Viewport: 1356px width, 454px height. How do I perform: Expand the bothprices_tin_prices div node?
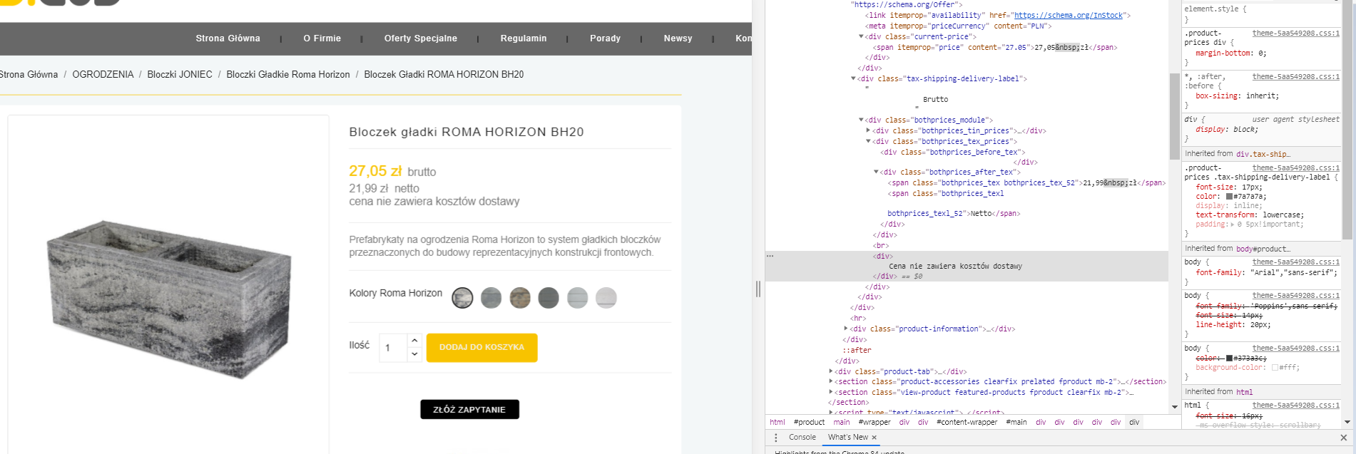[868, 130]
